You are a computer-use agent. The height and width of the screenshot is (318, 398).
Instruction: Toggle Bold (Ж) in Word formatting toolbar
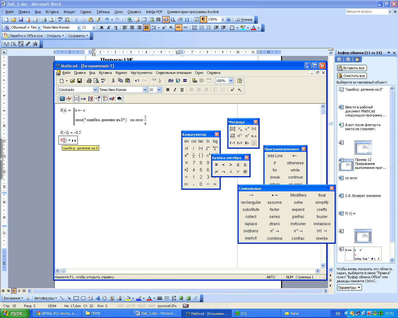(102, 28)
